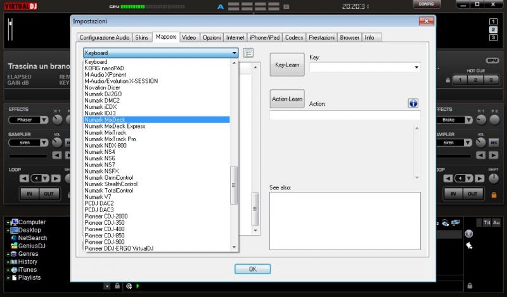Viewport: 507px width, 297px height.
Task: Expand the Computer tree node
Action: pyautogui.click(x=8, y=222)
